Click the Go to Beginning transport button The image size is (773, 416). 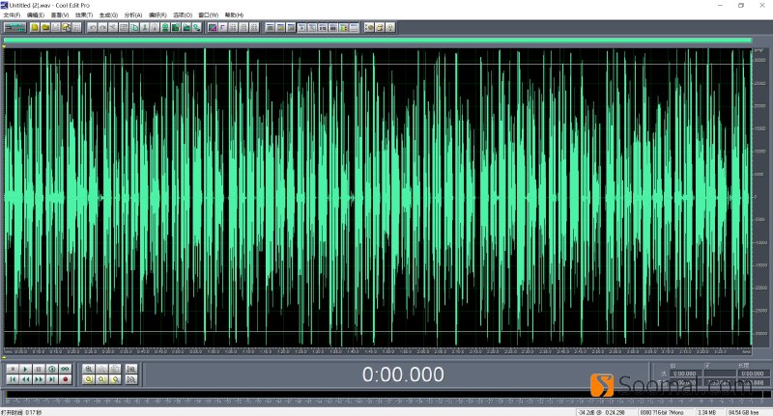pyautogui.click(x=12, y=380)
